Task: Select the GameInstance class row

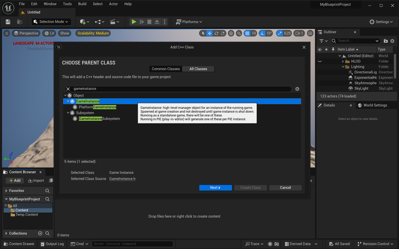Action: 182,101
